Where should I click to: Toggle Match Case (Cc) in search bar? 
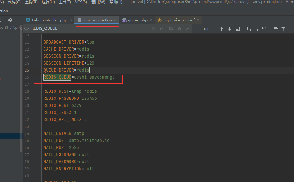171,28
